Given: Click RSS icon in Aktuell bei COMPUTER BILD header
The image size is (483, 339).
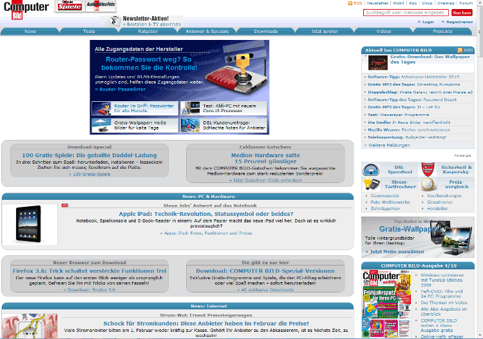Looking at the screenshot, I should (x=460, y=50).
